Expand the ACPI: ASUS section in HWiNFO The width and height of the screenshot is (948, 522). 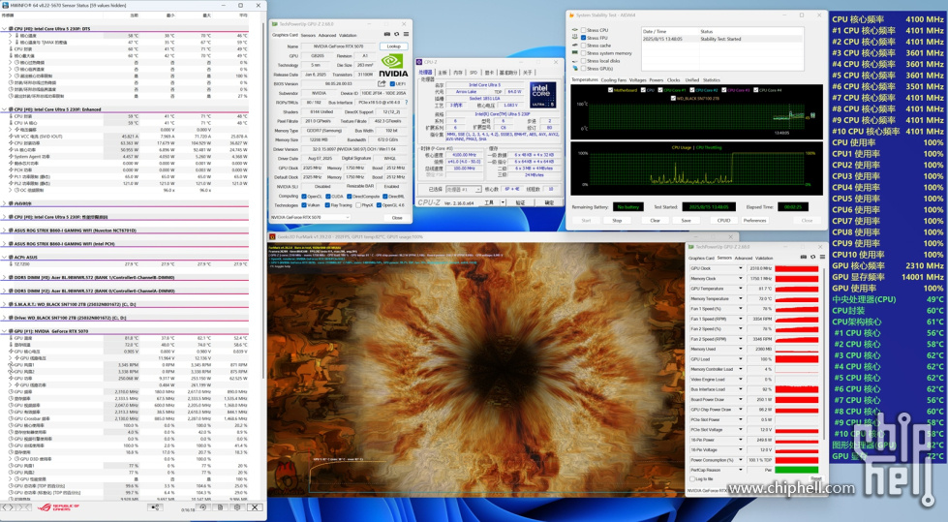point(5,257)
